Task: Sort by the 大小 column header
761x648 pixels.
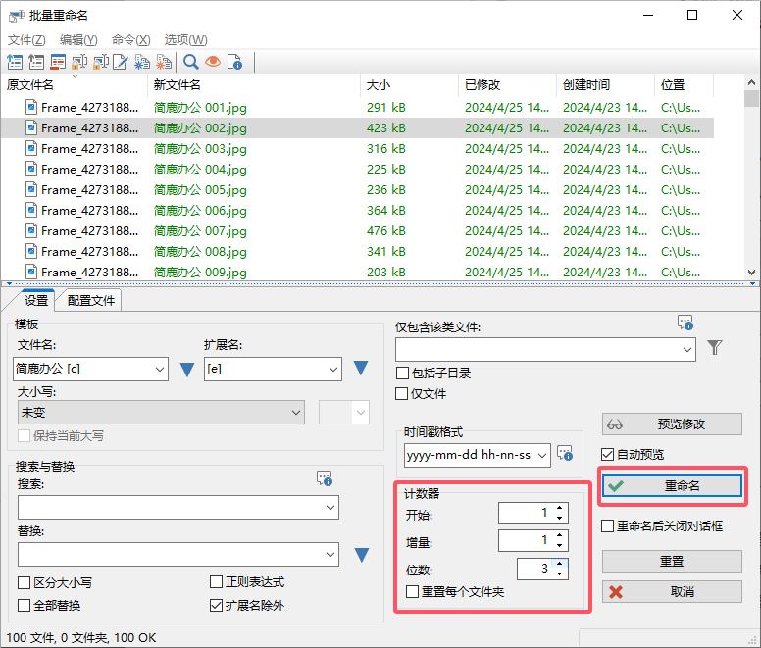Action: click(x=409, y=85)
